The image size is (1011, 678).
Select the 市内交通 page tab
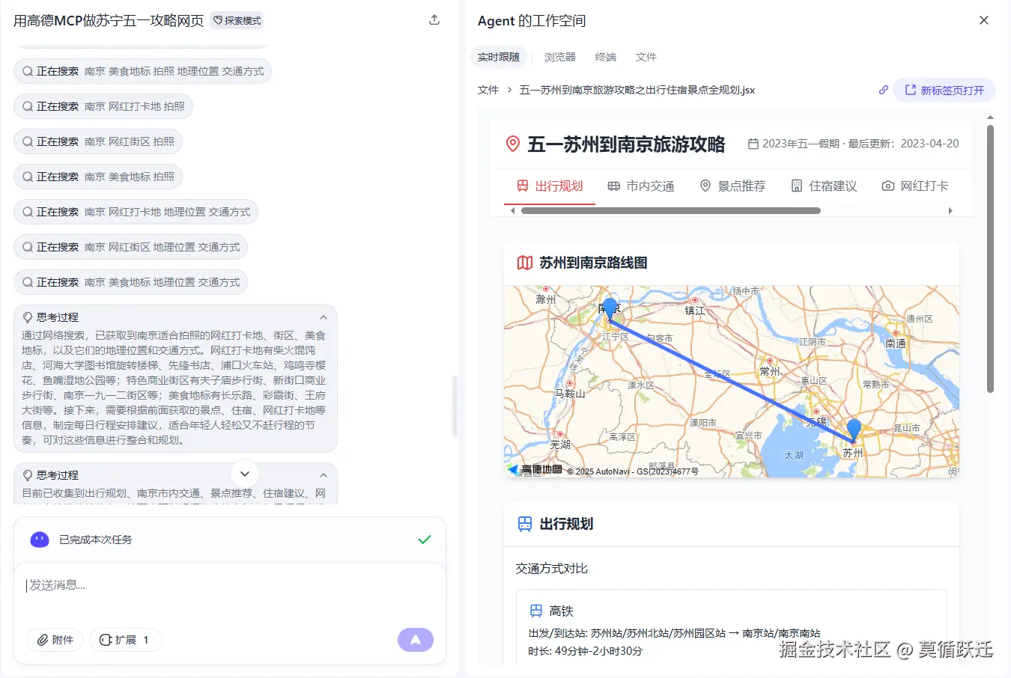click(641, 186)
